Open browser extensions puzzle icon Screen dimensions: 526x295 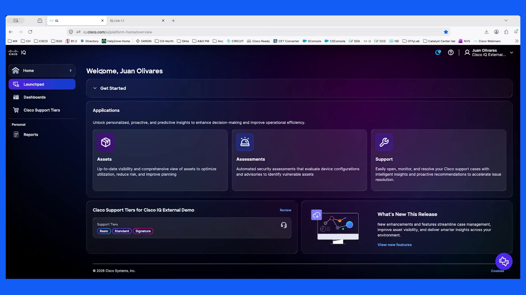[x=506, y=32]
